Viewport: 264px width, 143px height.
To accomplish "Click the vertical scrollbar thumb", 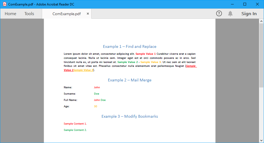I will (261, 55).
